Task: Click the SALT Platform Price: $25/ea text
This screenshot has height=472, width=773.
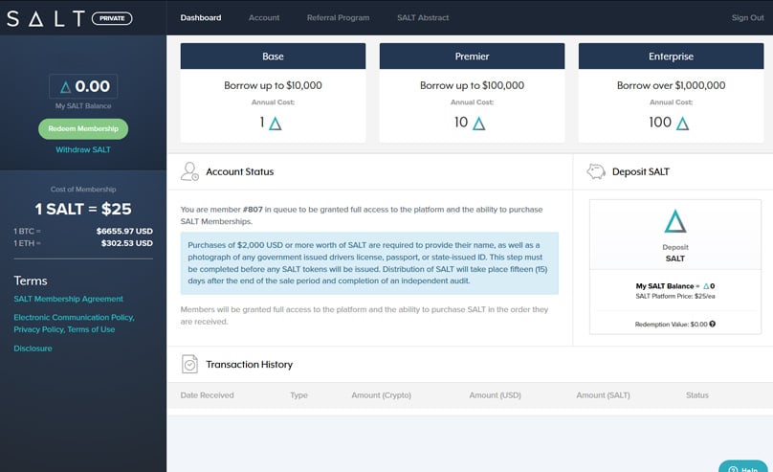Action: (674, 296)
